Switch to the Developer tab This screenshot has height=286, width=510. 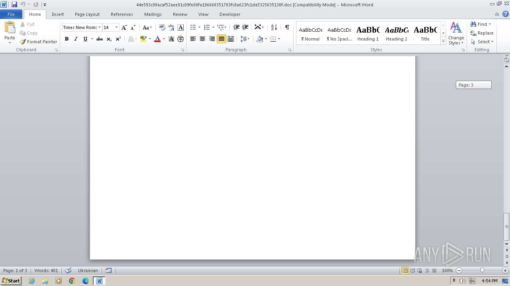[230, 14]
